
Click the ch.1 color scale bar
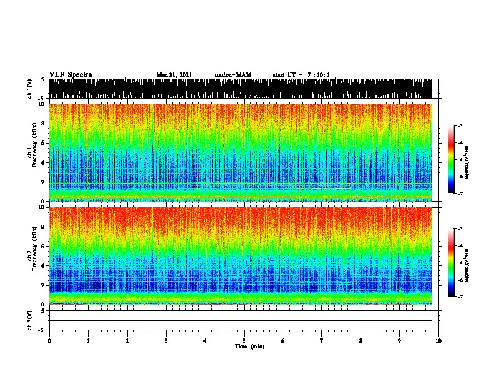(x=452, y=160)
